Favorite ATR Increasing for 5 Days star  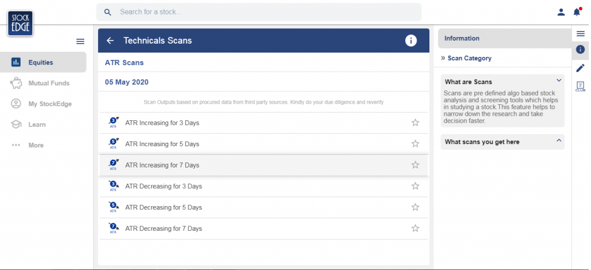click(x=416, y=144)
